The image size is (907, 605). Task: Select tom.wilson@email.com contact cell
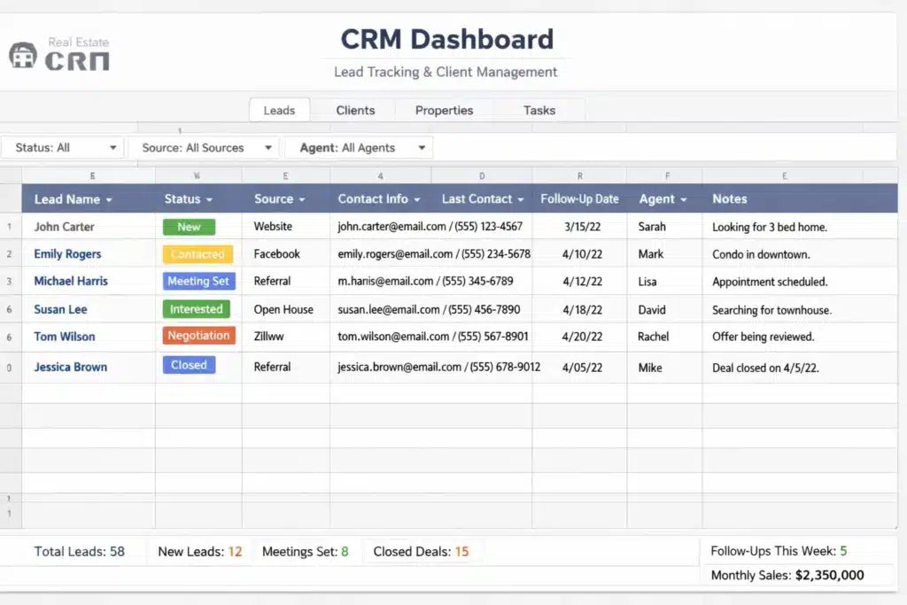point(432,337)
